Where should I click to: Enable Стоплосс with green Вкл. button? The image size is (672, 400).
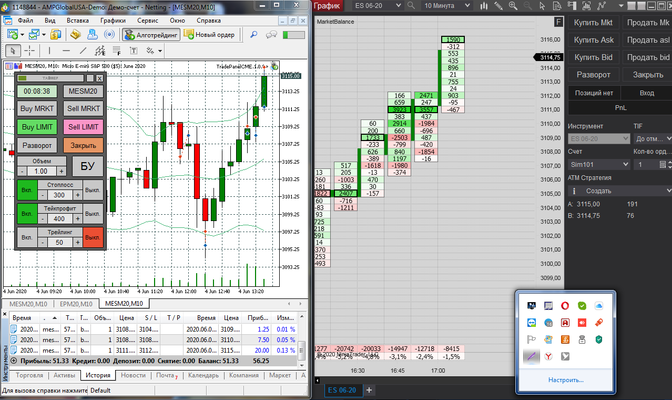[27, 190]
